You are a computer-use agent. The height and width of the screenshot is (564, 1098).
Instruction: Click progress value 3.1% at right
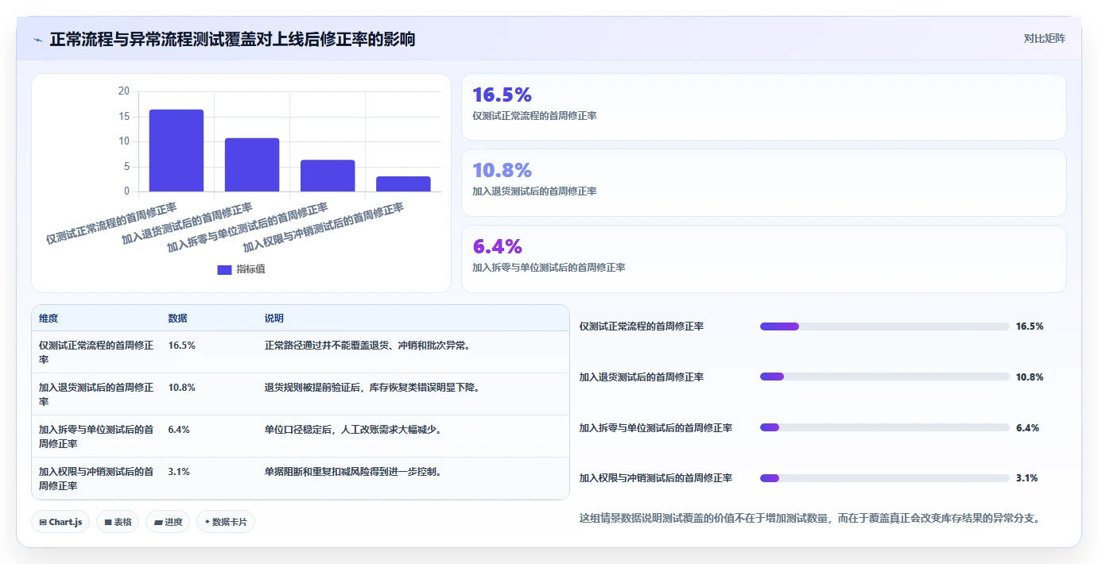click(x=1027, y=478)
